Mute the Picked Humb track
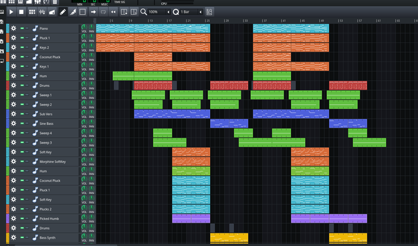Screen dimensions: 418x246 coord(22,219)
